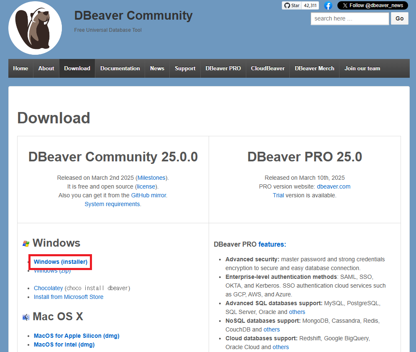416x352 pixels.
Task: Open the dbeaver.com PRO website link
Action: click(x=334, y=186)
